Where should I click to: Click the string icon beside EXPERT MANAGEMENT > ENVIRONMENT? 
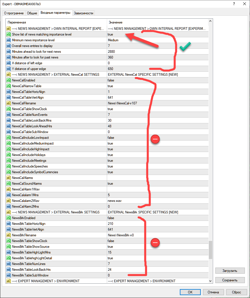[x=8, y=281]
